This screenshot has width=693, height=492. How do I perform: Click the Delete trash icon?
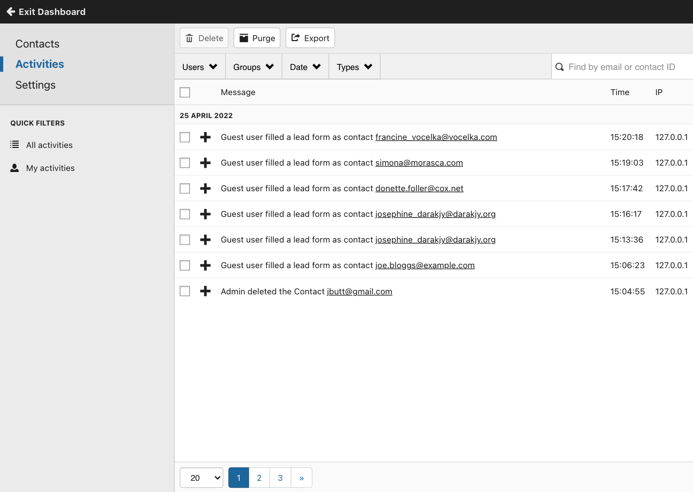click(x=189, y=38)
